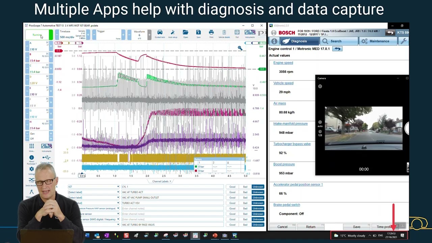Click the CYL 1 channel notes field
The image size is (432, 243).
(x=172, y=187)
